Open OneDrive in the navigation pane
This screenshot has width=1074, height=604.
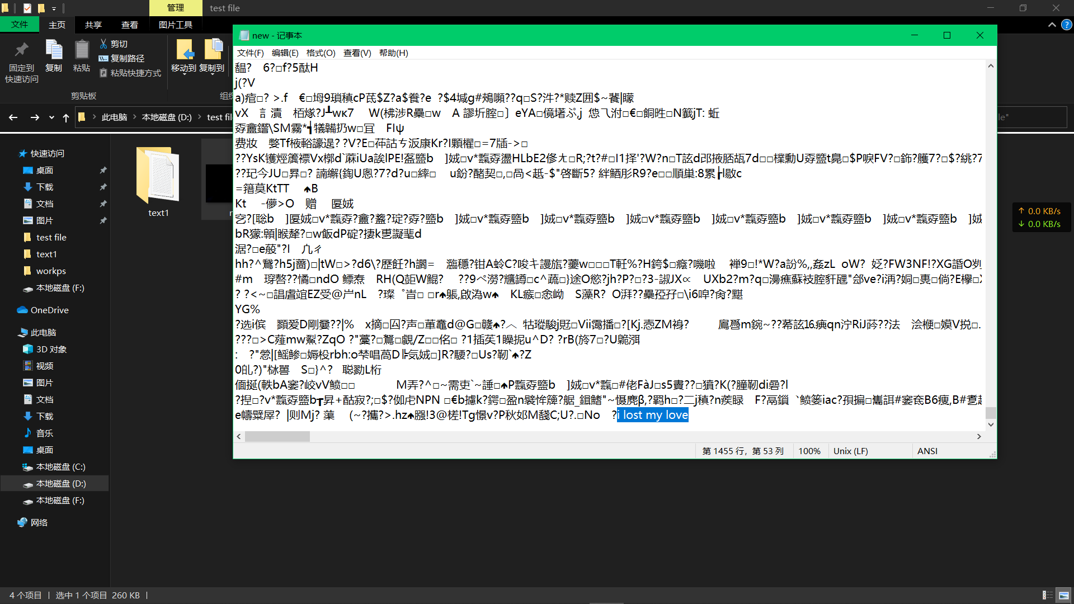[x=49, y=310]
